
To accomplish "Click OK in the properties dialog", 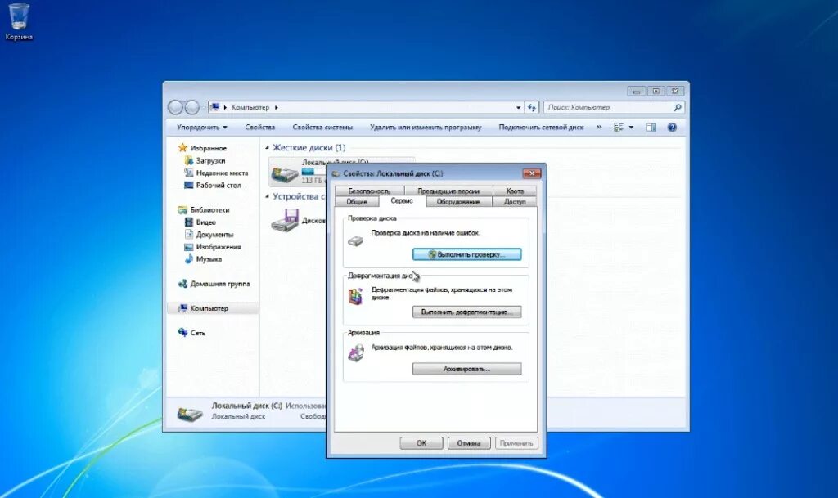I will [421, 443].
